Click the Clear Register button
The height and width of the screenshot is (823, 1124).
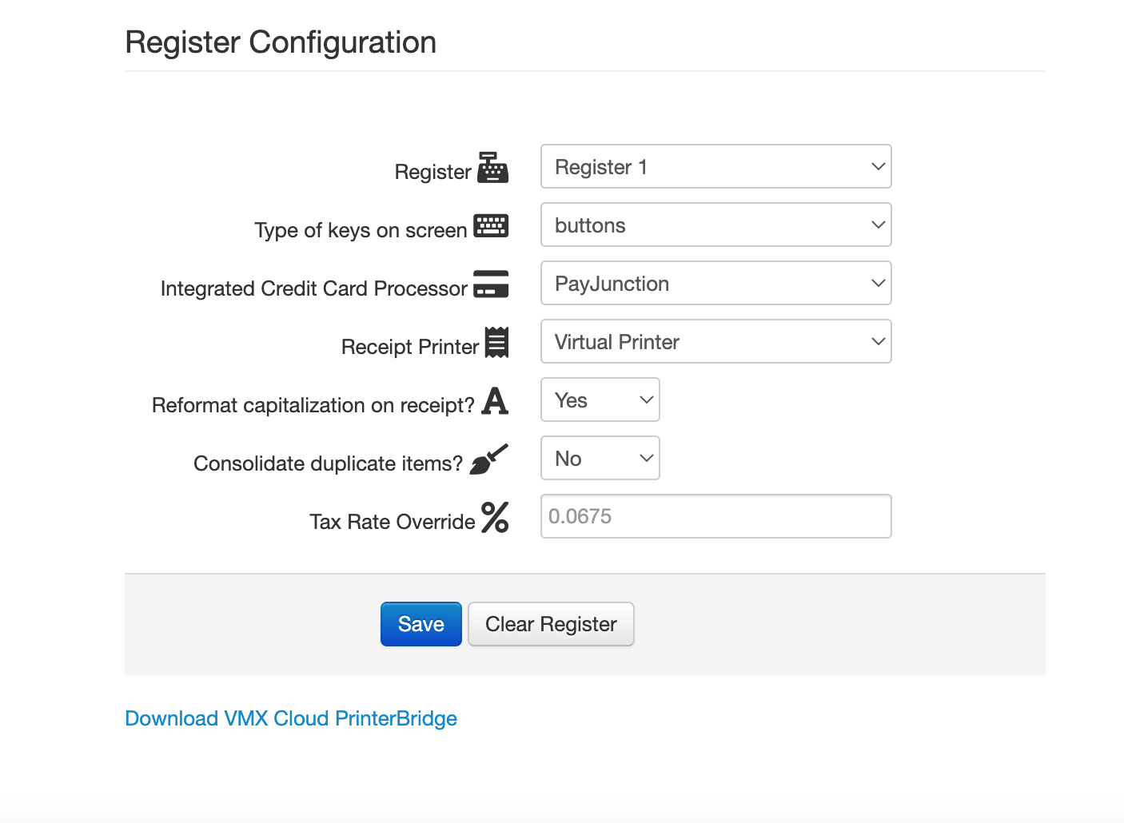[551, 624]
